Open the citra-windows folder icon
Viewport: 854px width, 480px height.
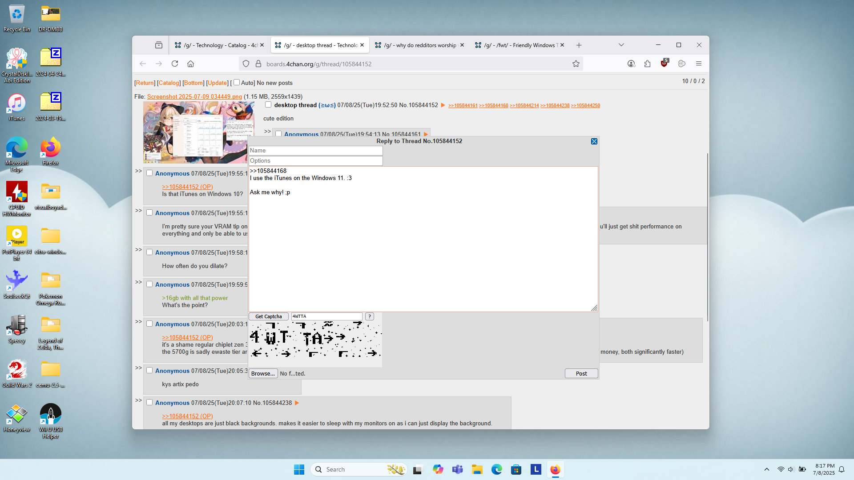(50, 240)
